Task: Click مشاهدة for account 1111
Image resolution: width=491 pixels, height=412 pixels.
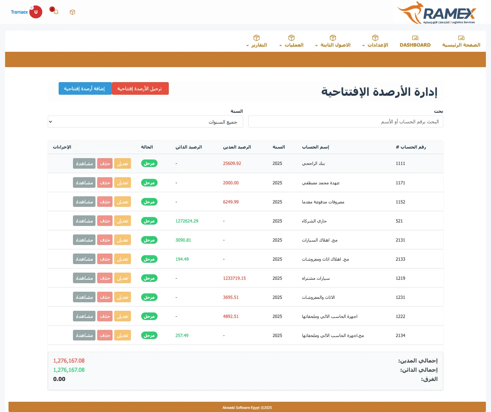Action: 84,164
